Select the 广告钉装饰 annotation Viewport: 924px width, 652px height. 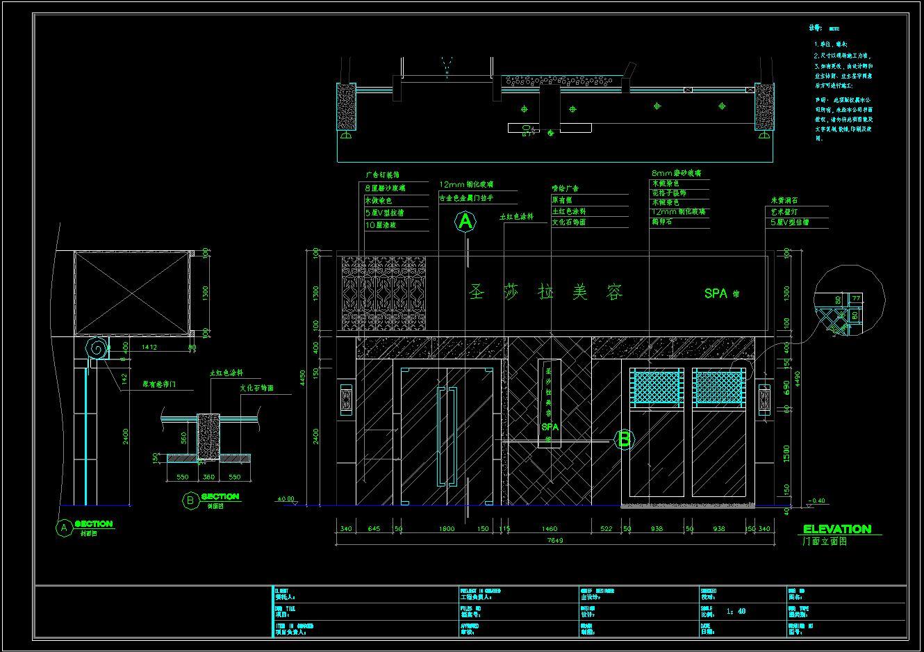[383, 175]
